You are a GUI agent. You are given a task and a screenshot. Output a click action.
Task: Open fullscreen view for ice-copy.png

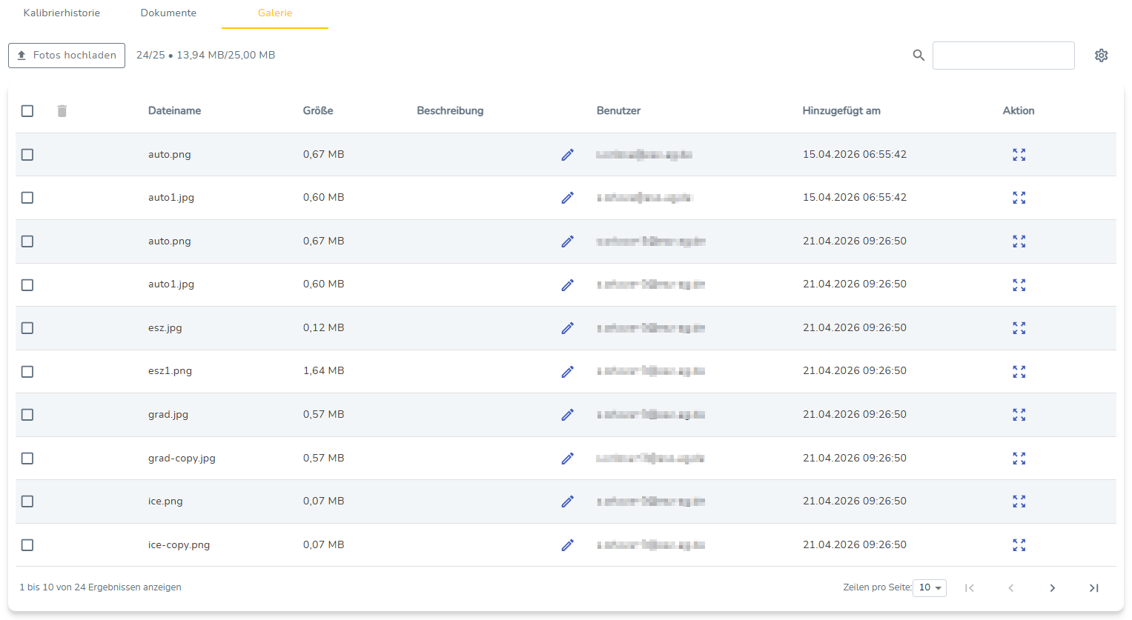(x=1019, y=545)
